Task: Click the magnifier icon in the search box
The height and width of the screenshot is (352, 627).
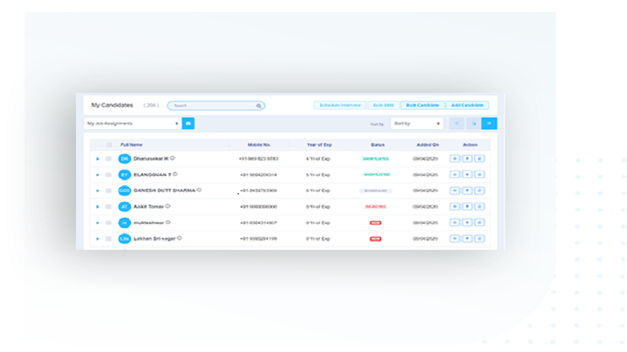Action: [259, 106]
